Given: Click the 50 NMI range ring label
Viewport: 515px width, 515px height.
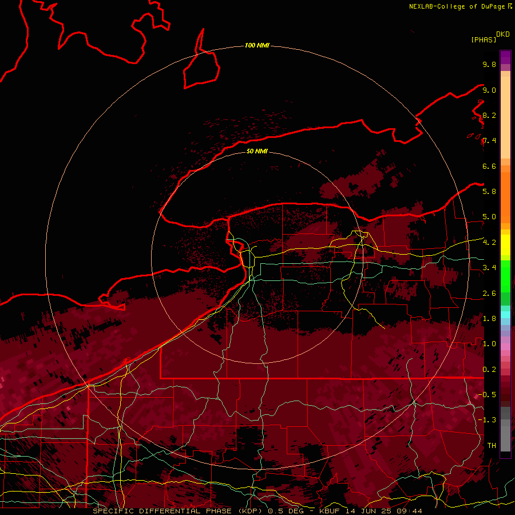Looking at the screenshot, I should (x=257, y=151).
